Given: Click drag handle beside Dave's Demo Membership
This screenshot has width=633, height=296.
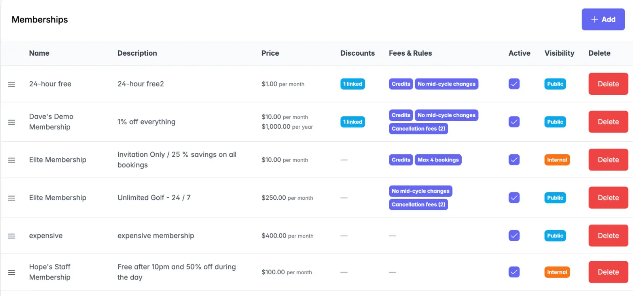Looking at the screenshot, I should [11, 122].
